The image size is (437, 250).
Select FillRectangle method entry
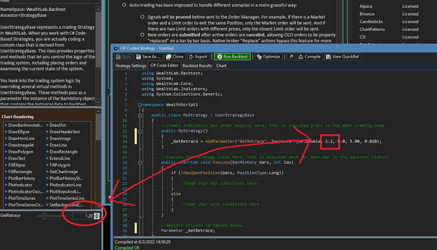[x=20, y=172]
